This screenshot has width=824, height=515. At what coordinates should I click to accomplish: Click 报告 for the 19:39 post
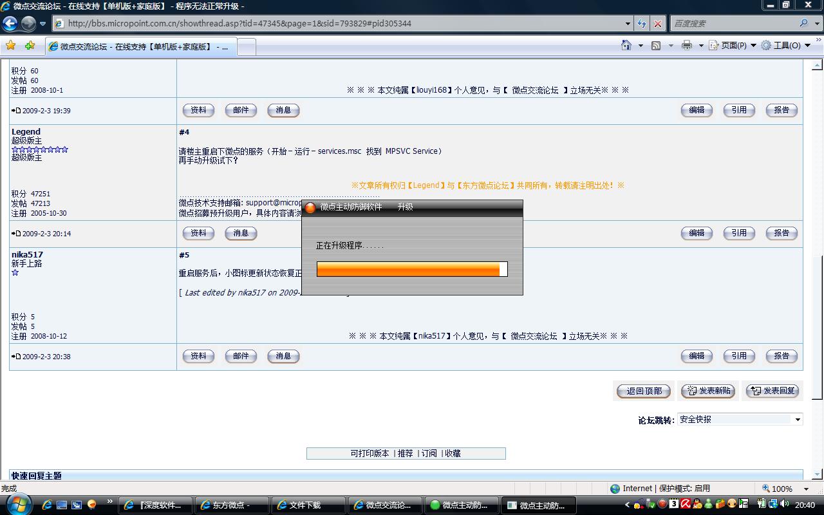782,110
